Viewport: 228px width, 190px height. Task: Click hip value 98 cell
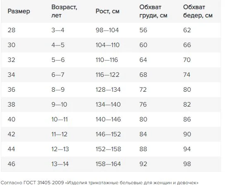click(187, 164)
